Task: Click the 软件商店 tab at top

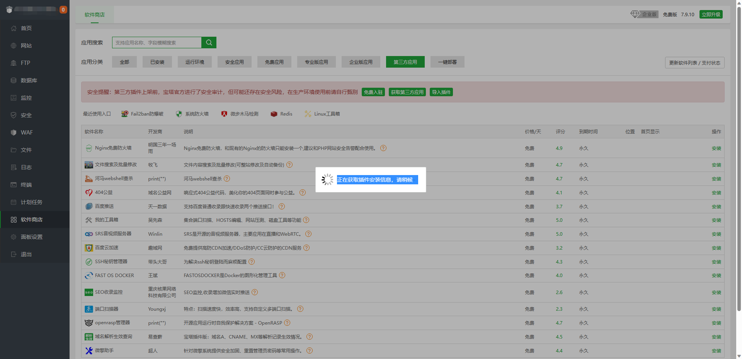Action: tap(95, 15)
